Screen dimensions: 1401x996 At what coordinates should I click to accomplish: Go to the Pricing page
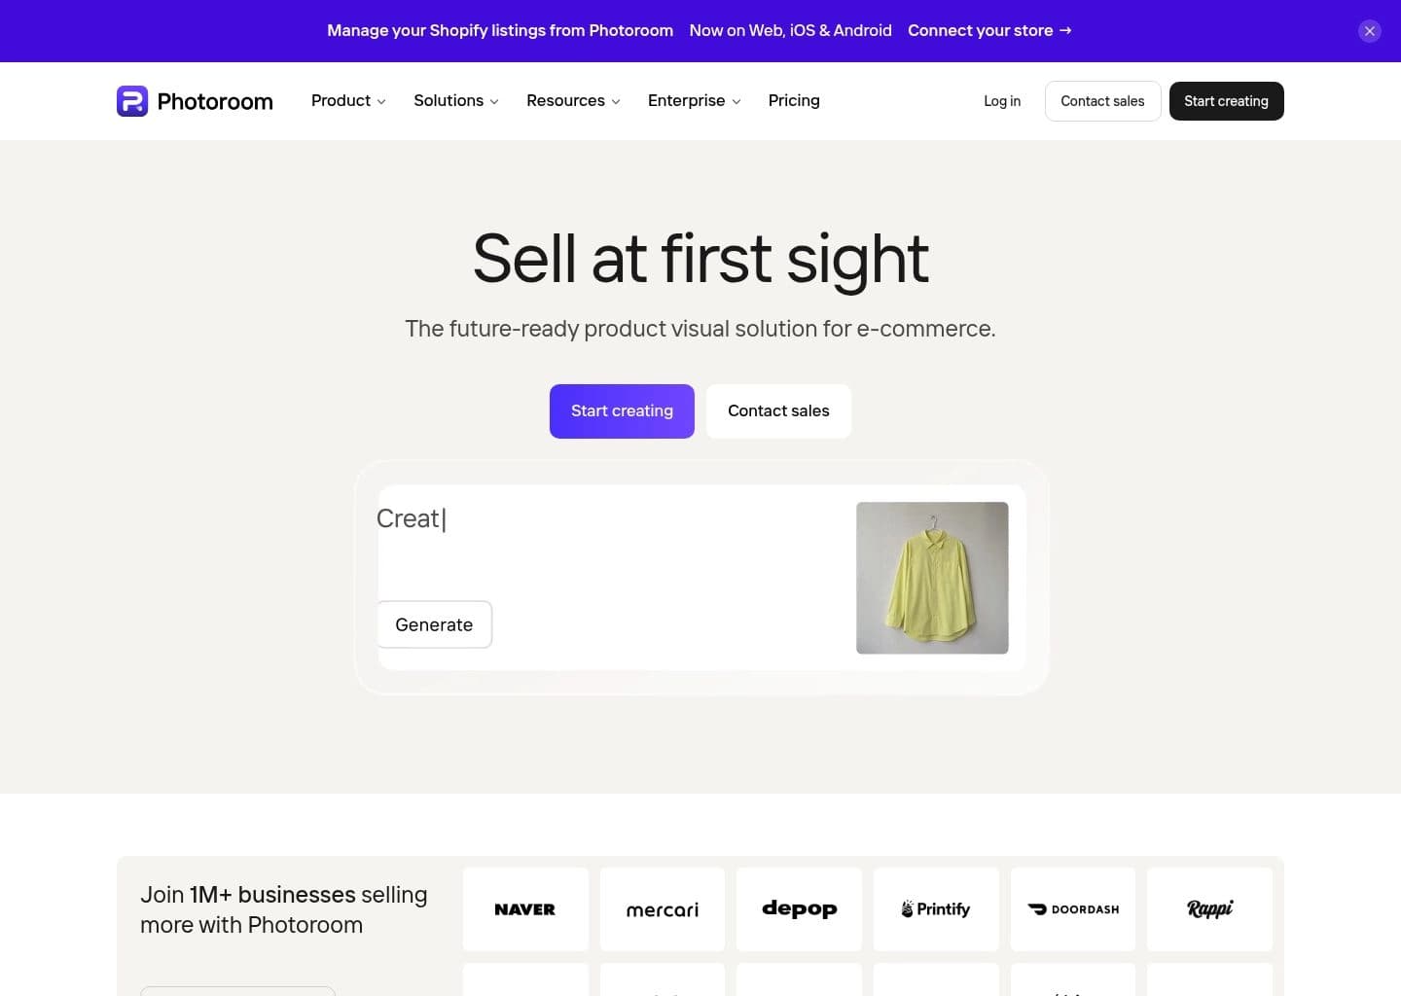(794, 101)
